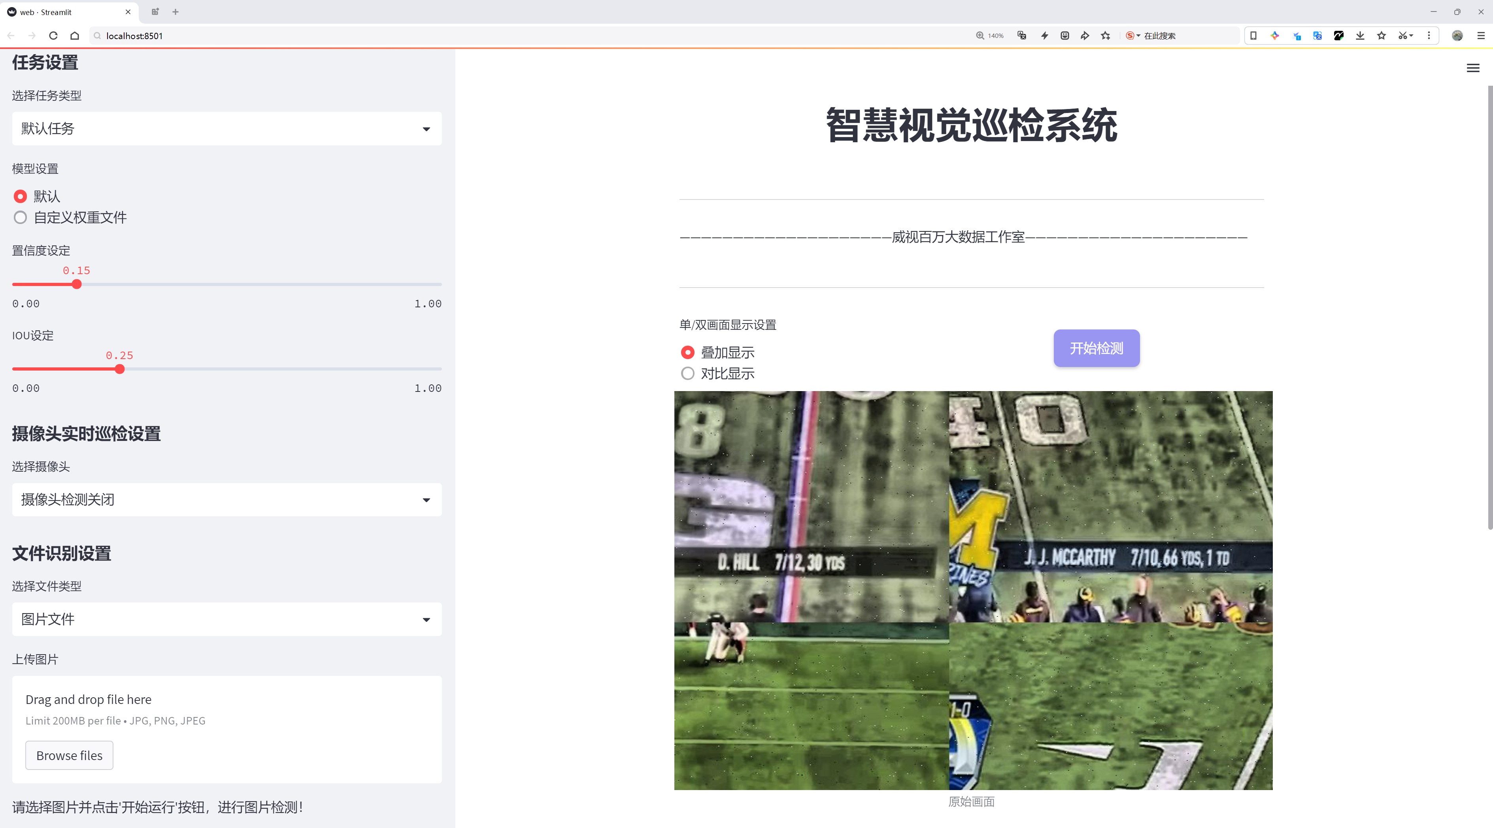Click the page translate icon in the toolbar
This screenshot has height=828, width=1493.
1022,35
